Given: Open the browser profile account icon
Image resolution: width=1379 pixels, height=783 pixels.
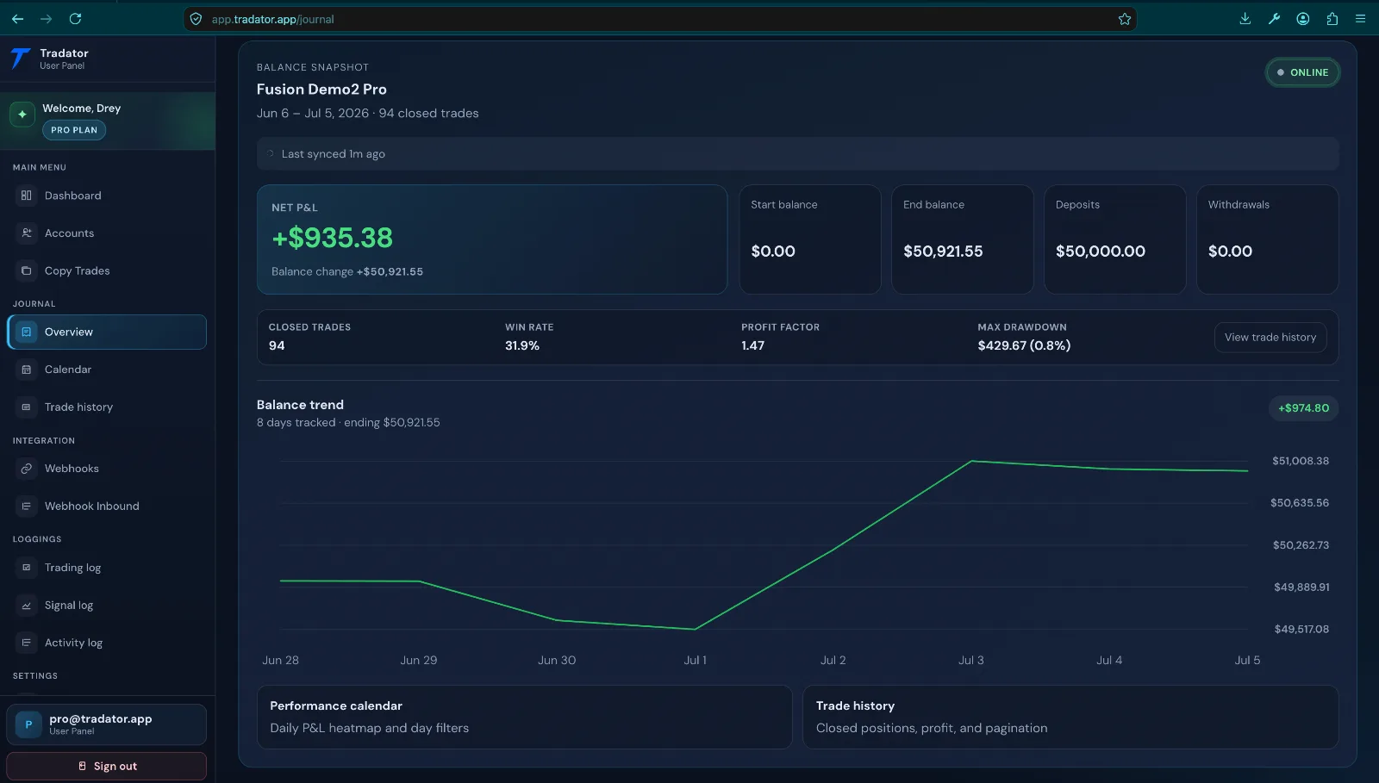Looking at the screenshot, I should pyautogui.click(x=1303, y=19).
